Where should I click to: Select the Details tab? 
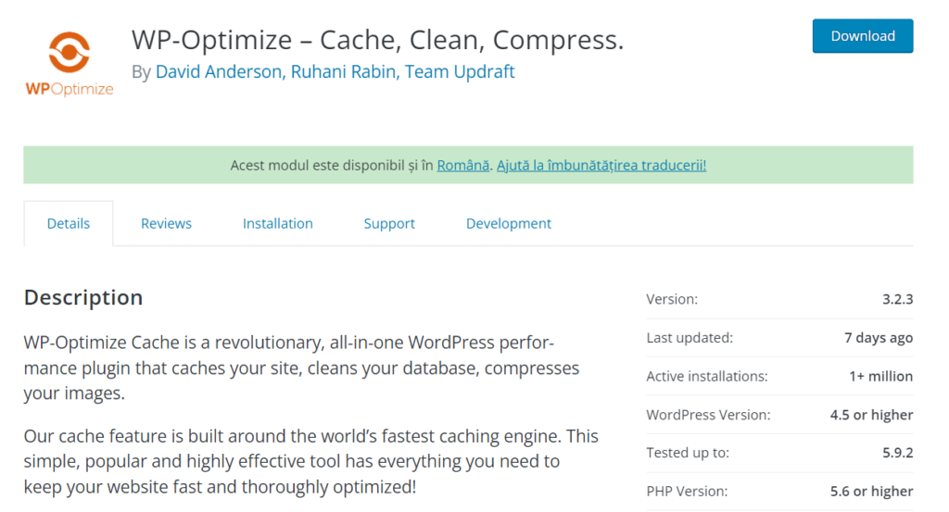pos(69,223)
